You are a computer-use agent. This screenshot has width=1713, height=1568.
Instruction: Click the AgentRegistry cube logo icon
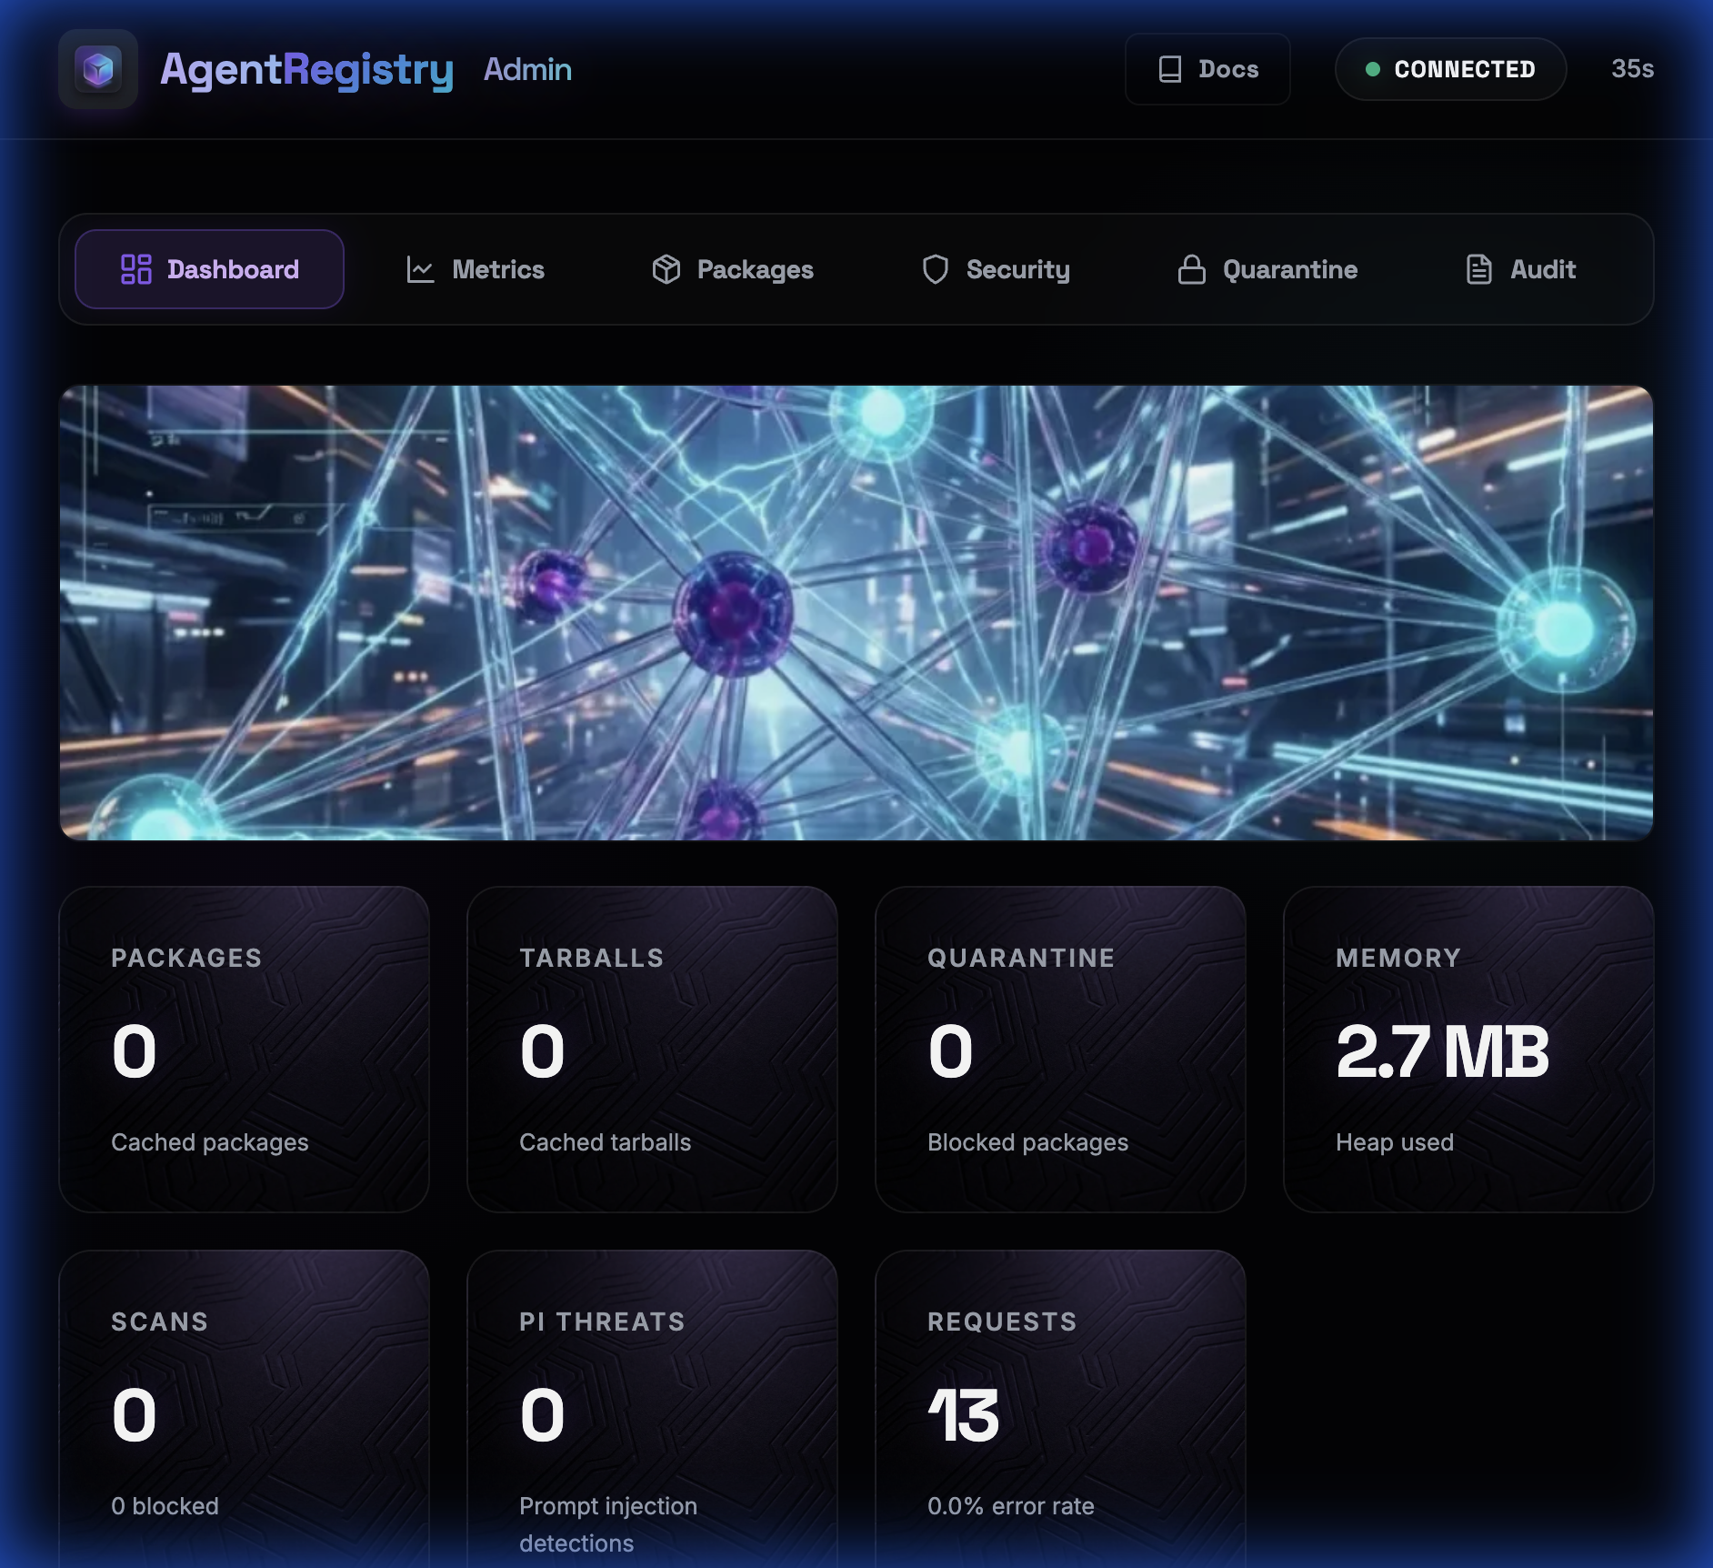click(x=98, y=69)
